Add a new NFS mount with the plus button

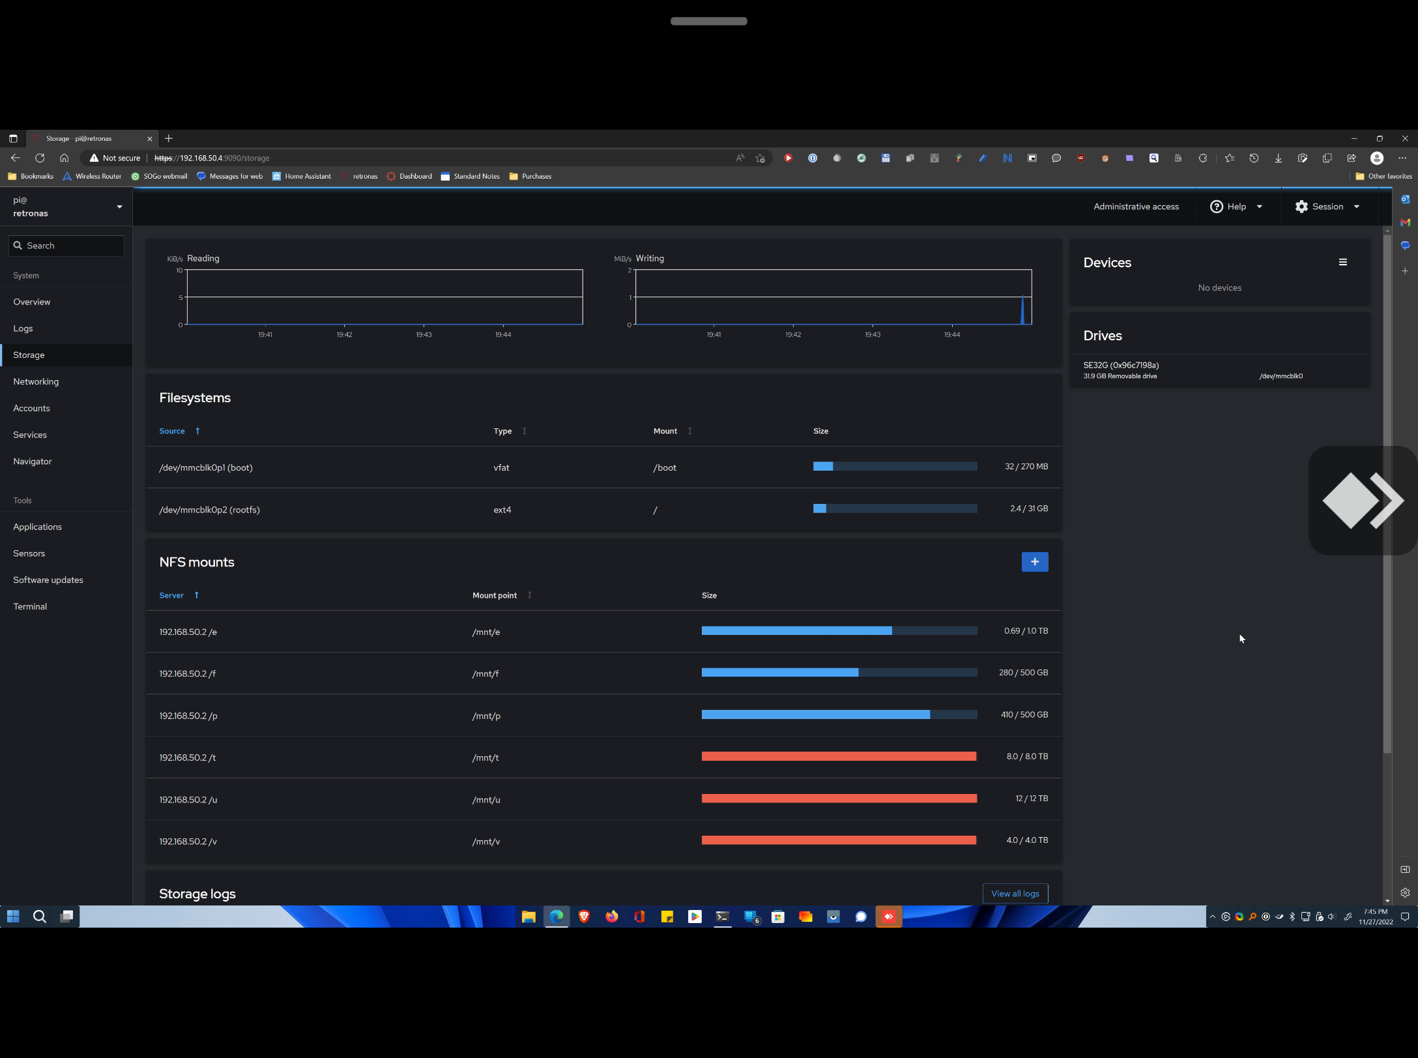click(x=1034, y=561)
